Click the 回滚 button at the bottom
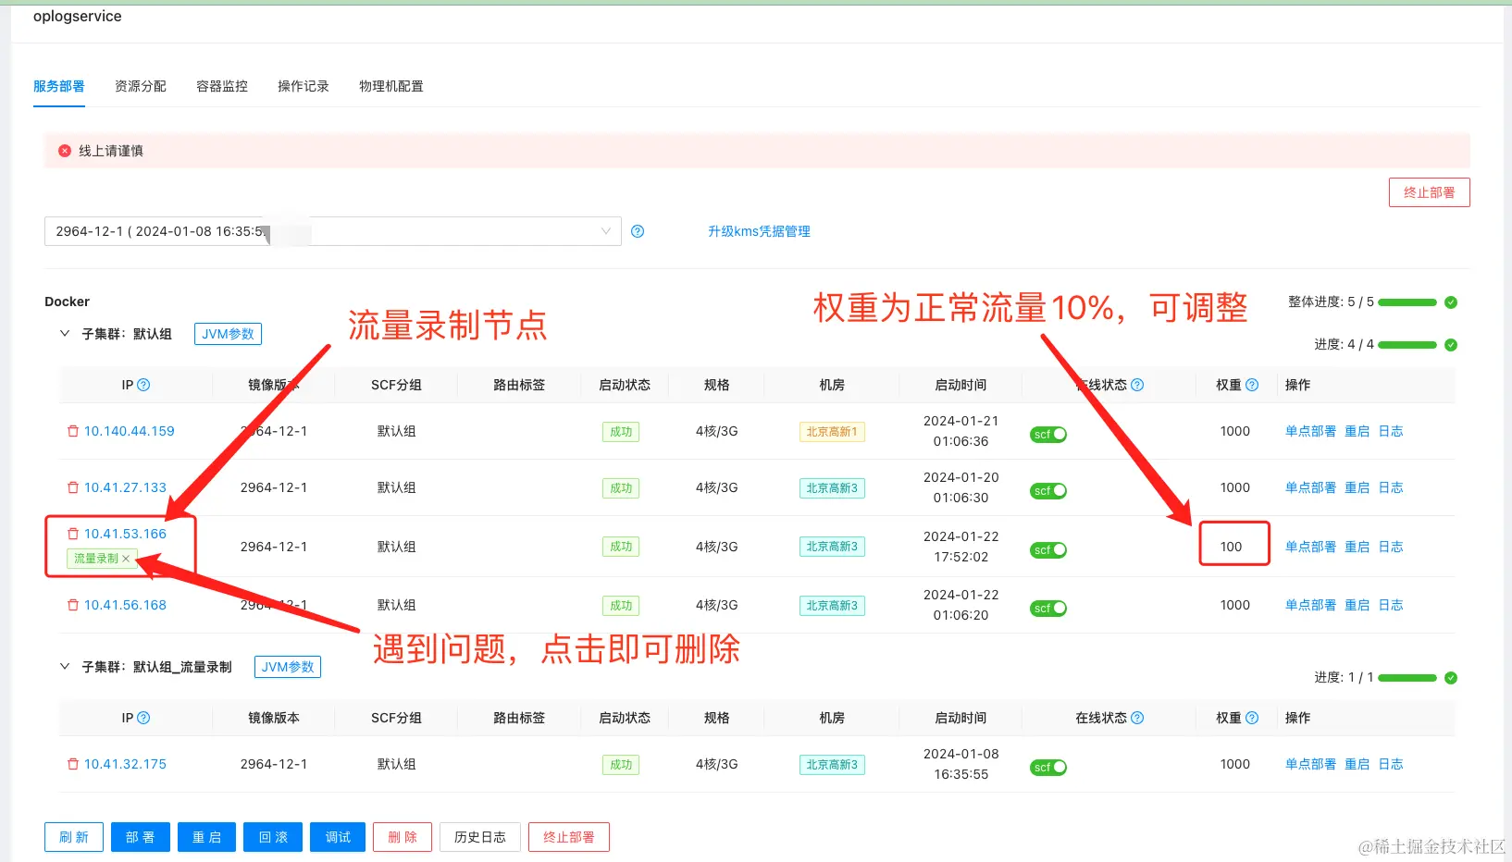 tap(272, 836)
